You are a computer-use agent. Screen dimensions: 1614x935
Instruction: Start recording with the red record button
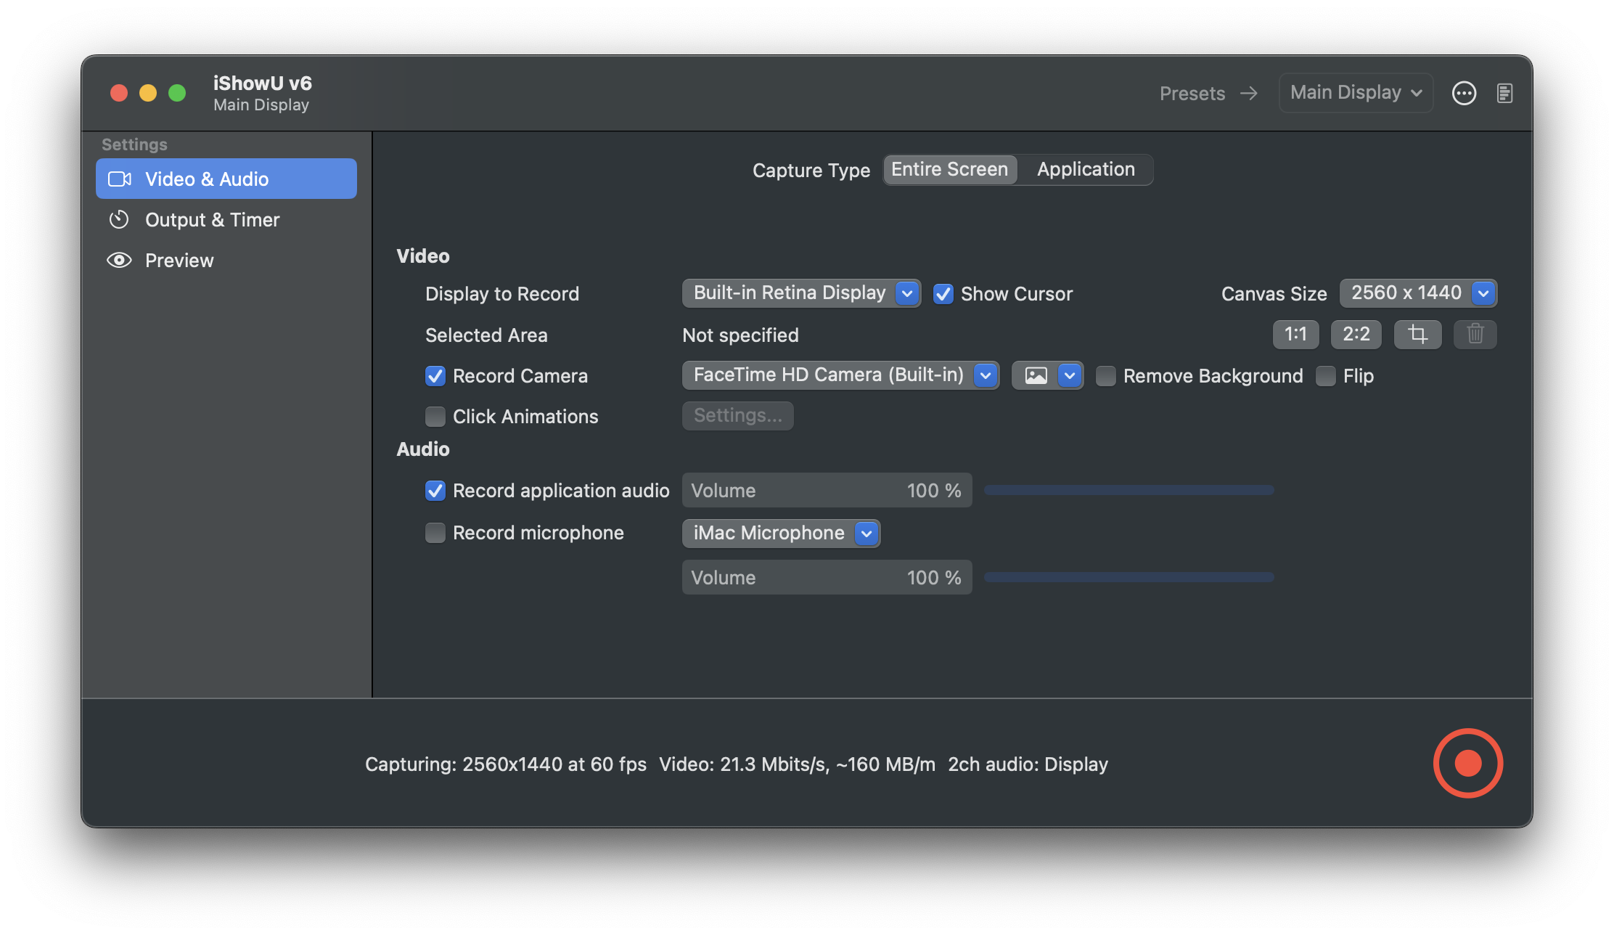(1467, 763)
